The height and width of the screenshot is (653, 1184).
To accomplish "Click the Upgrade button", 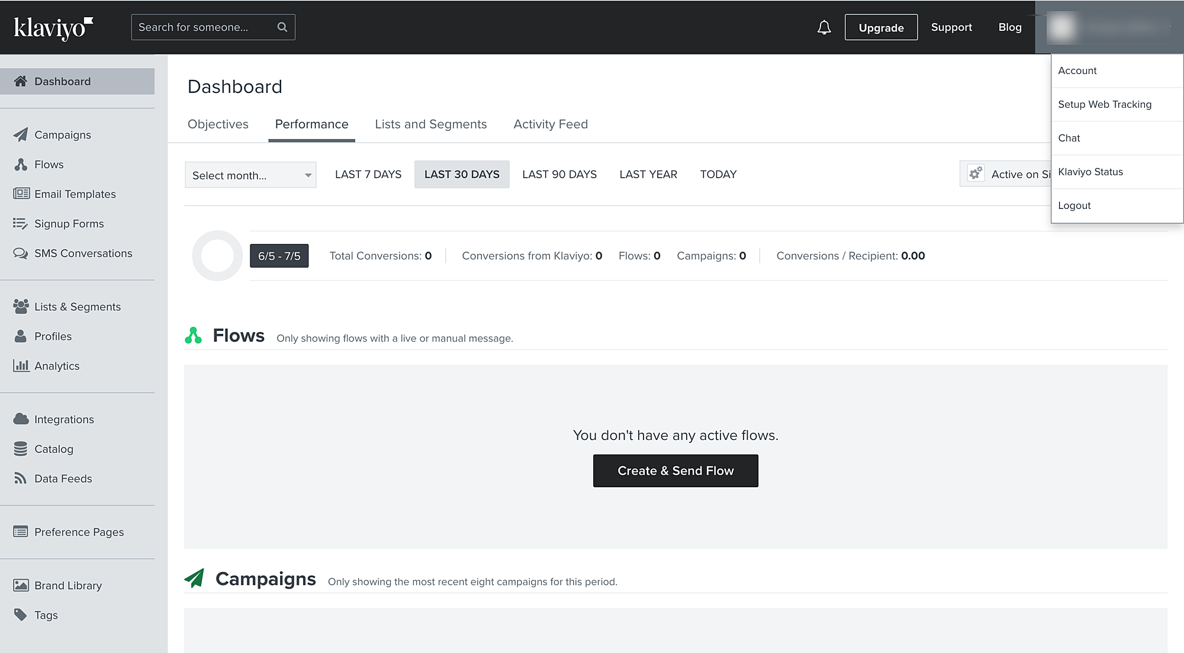I will tap(881, 27).
